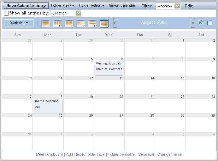
Task: Open the Folder permalink link
Action: (122, 154)
